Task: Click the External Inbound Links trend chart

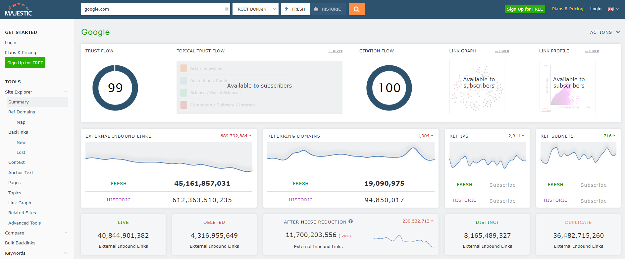Action: tap(169, 158)
